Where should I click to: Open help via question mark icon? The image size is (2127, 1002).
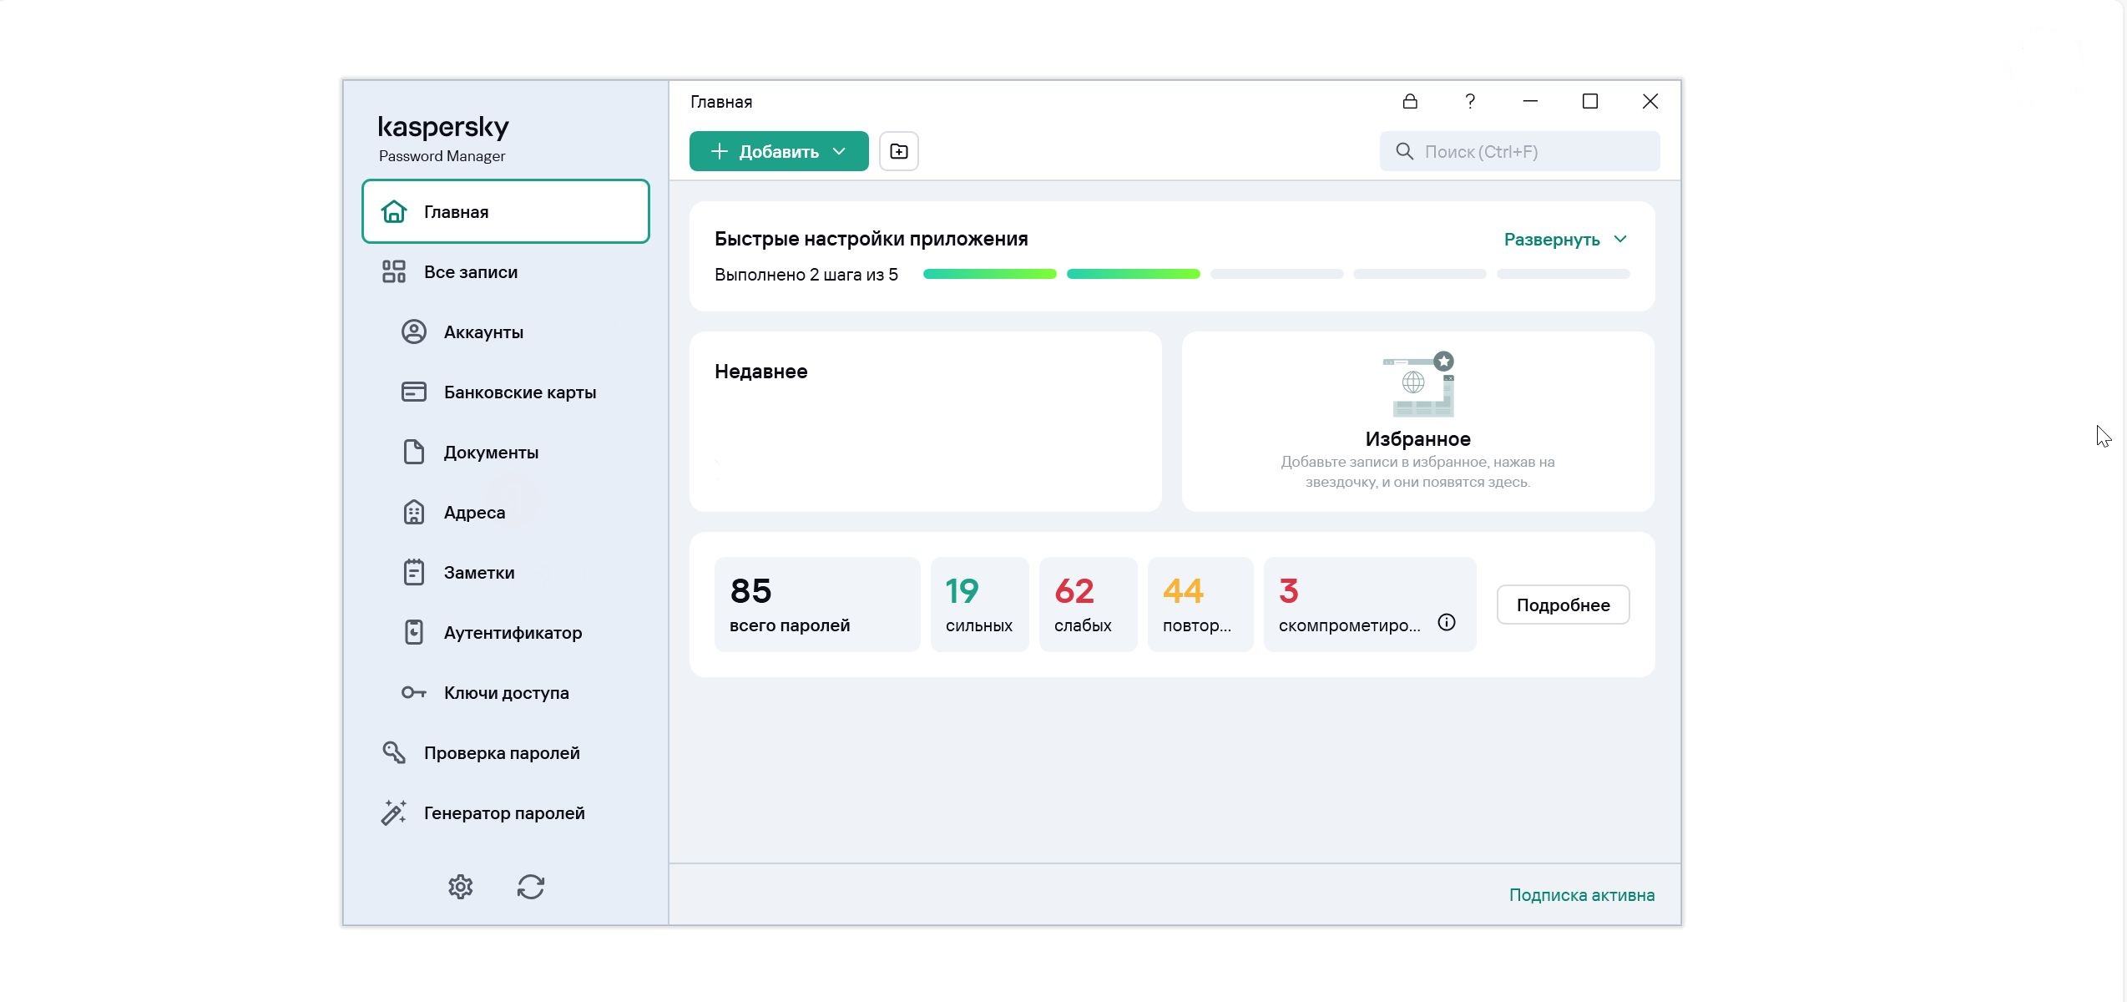click(1470, 101)
